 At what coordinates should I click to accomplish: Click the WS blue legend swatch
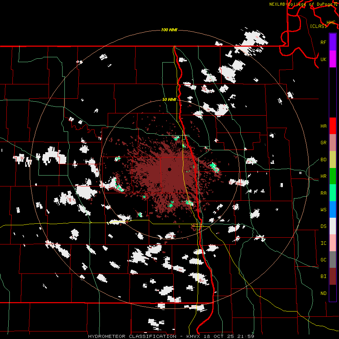coord(333,209)
